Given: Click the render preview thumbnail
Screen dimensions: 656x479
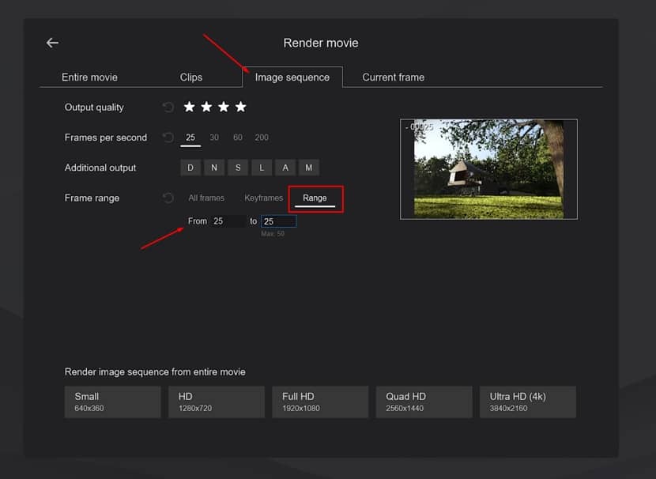Looking at the screenshot, I should (488, 169).
